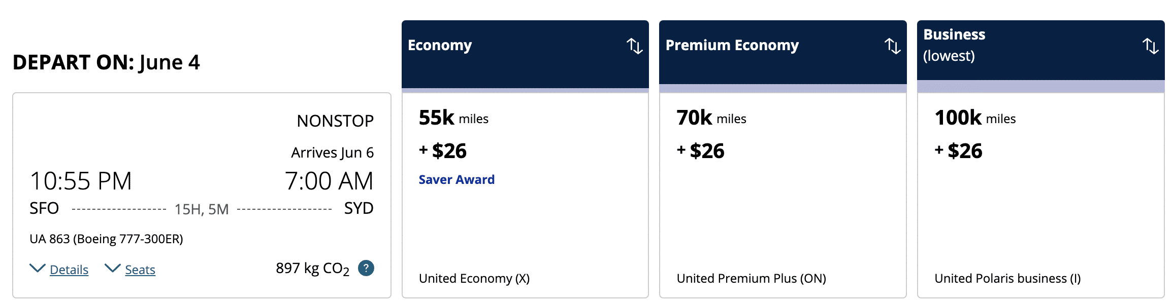Click the United Polaris business (I) label

click(x=1007, y=278)
